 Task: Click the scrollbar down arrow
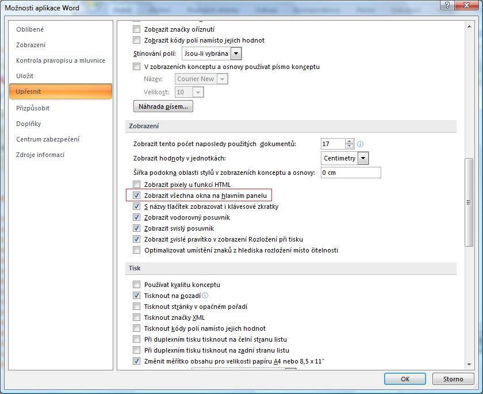469,365
